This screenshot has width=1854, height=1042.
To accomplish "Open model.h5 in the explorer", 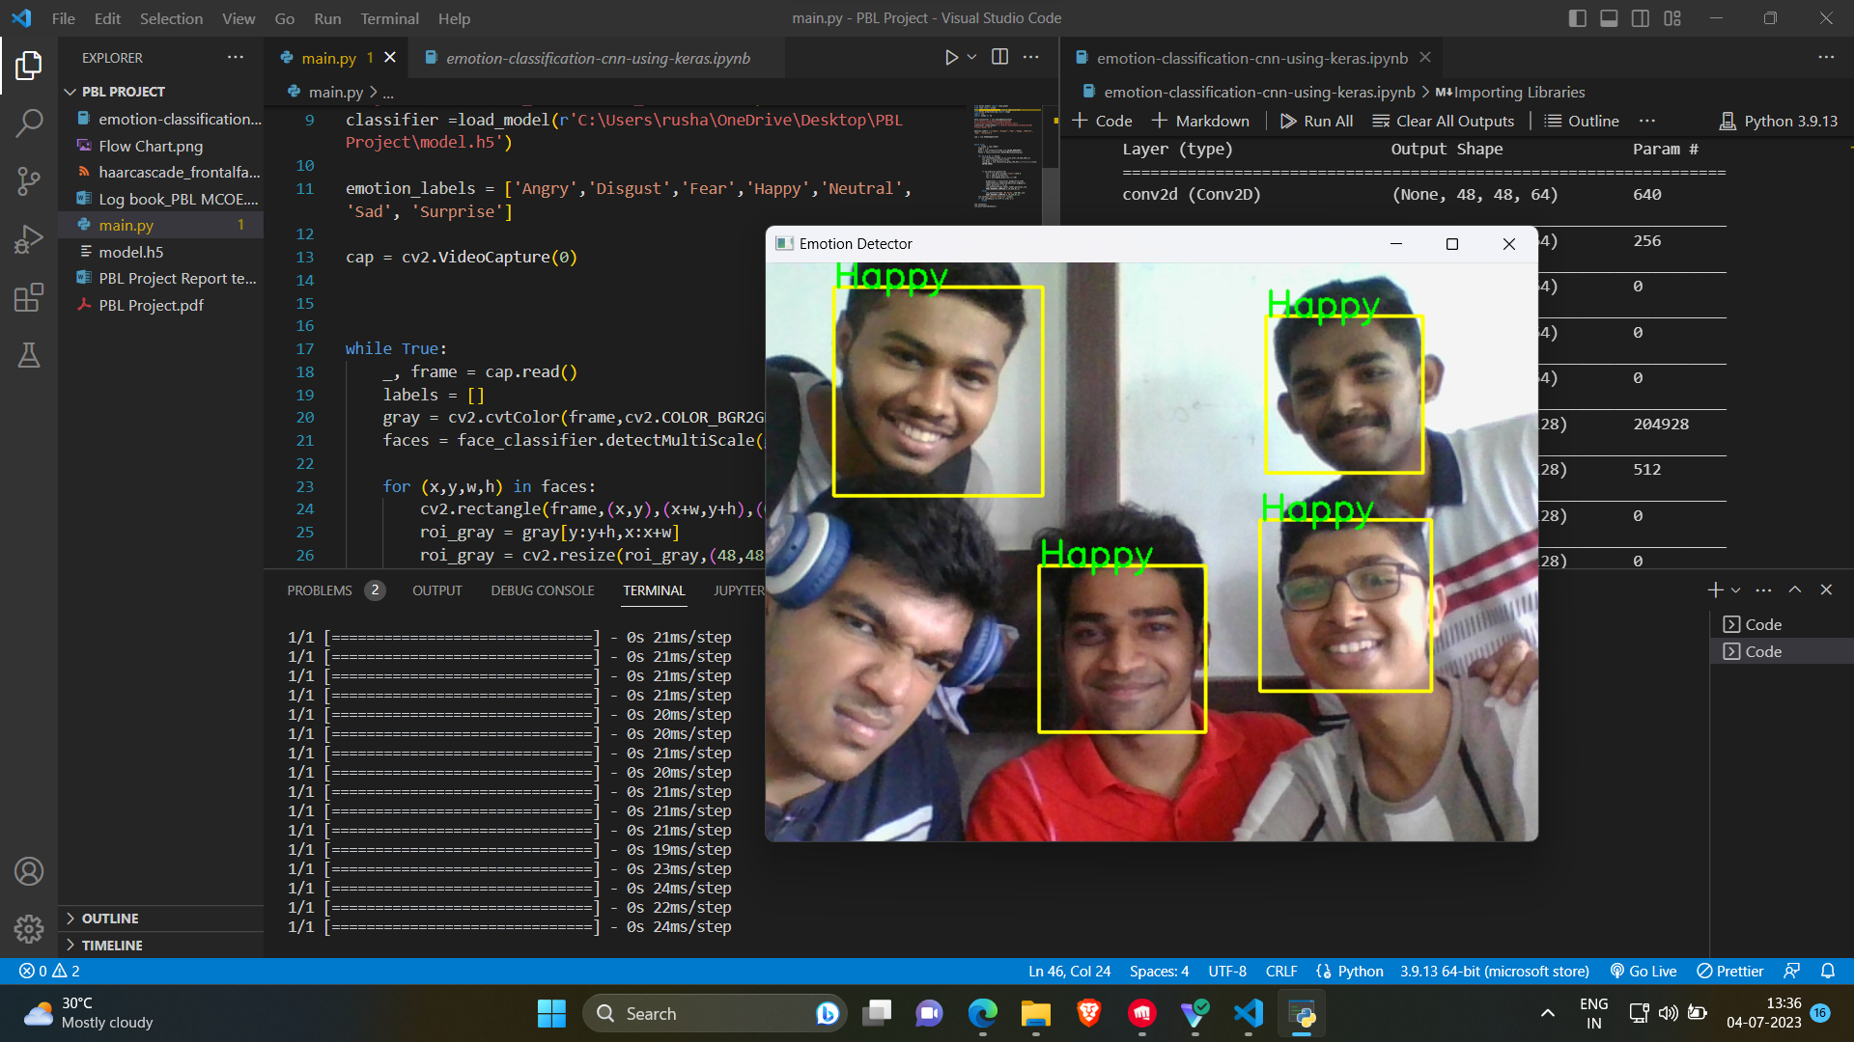I will 131,252.
